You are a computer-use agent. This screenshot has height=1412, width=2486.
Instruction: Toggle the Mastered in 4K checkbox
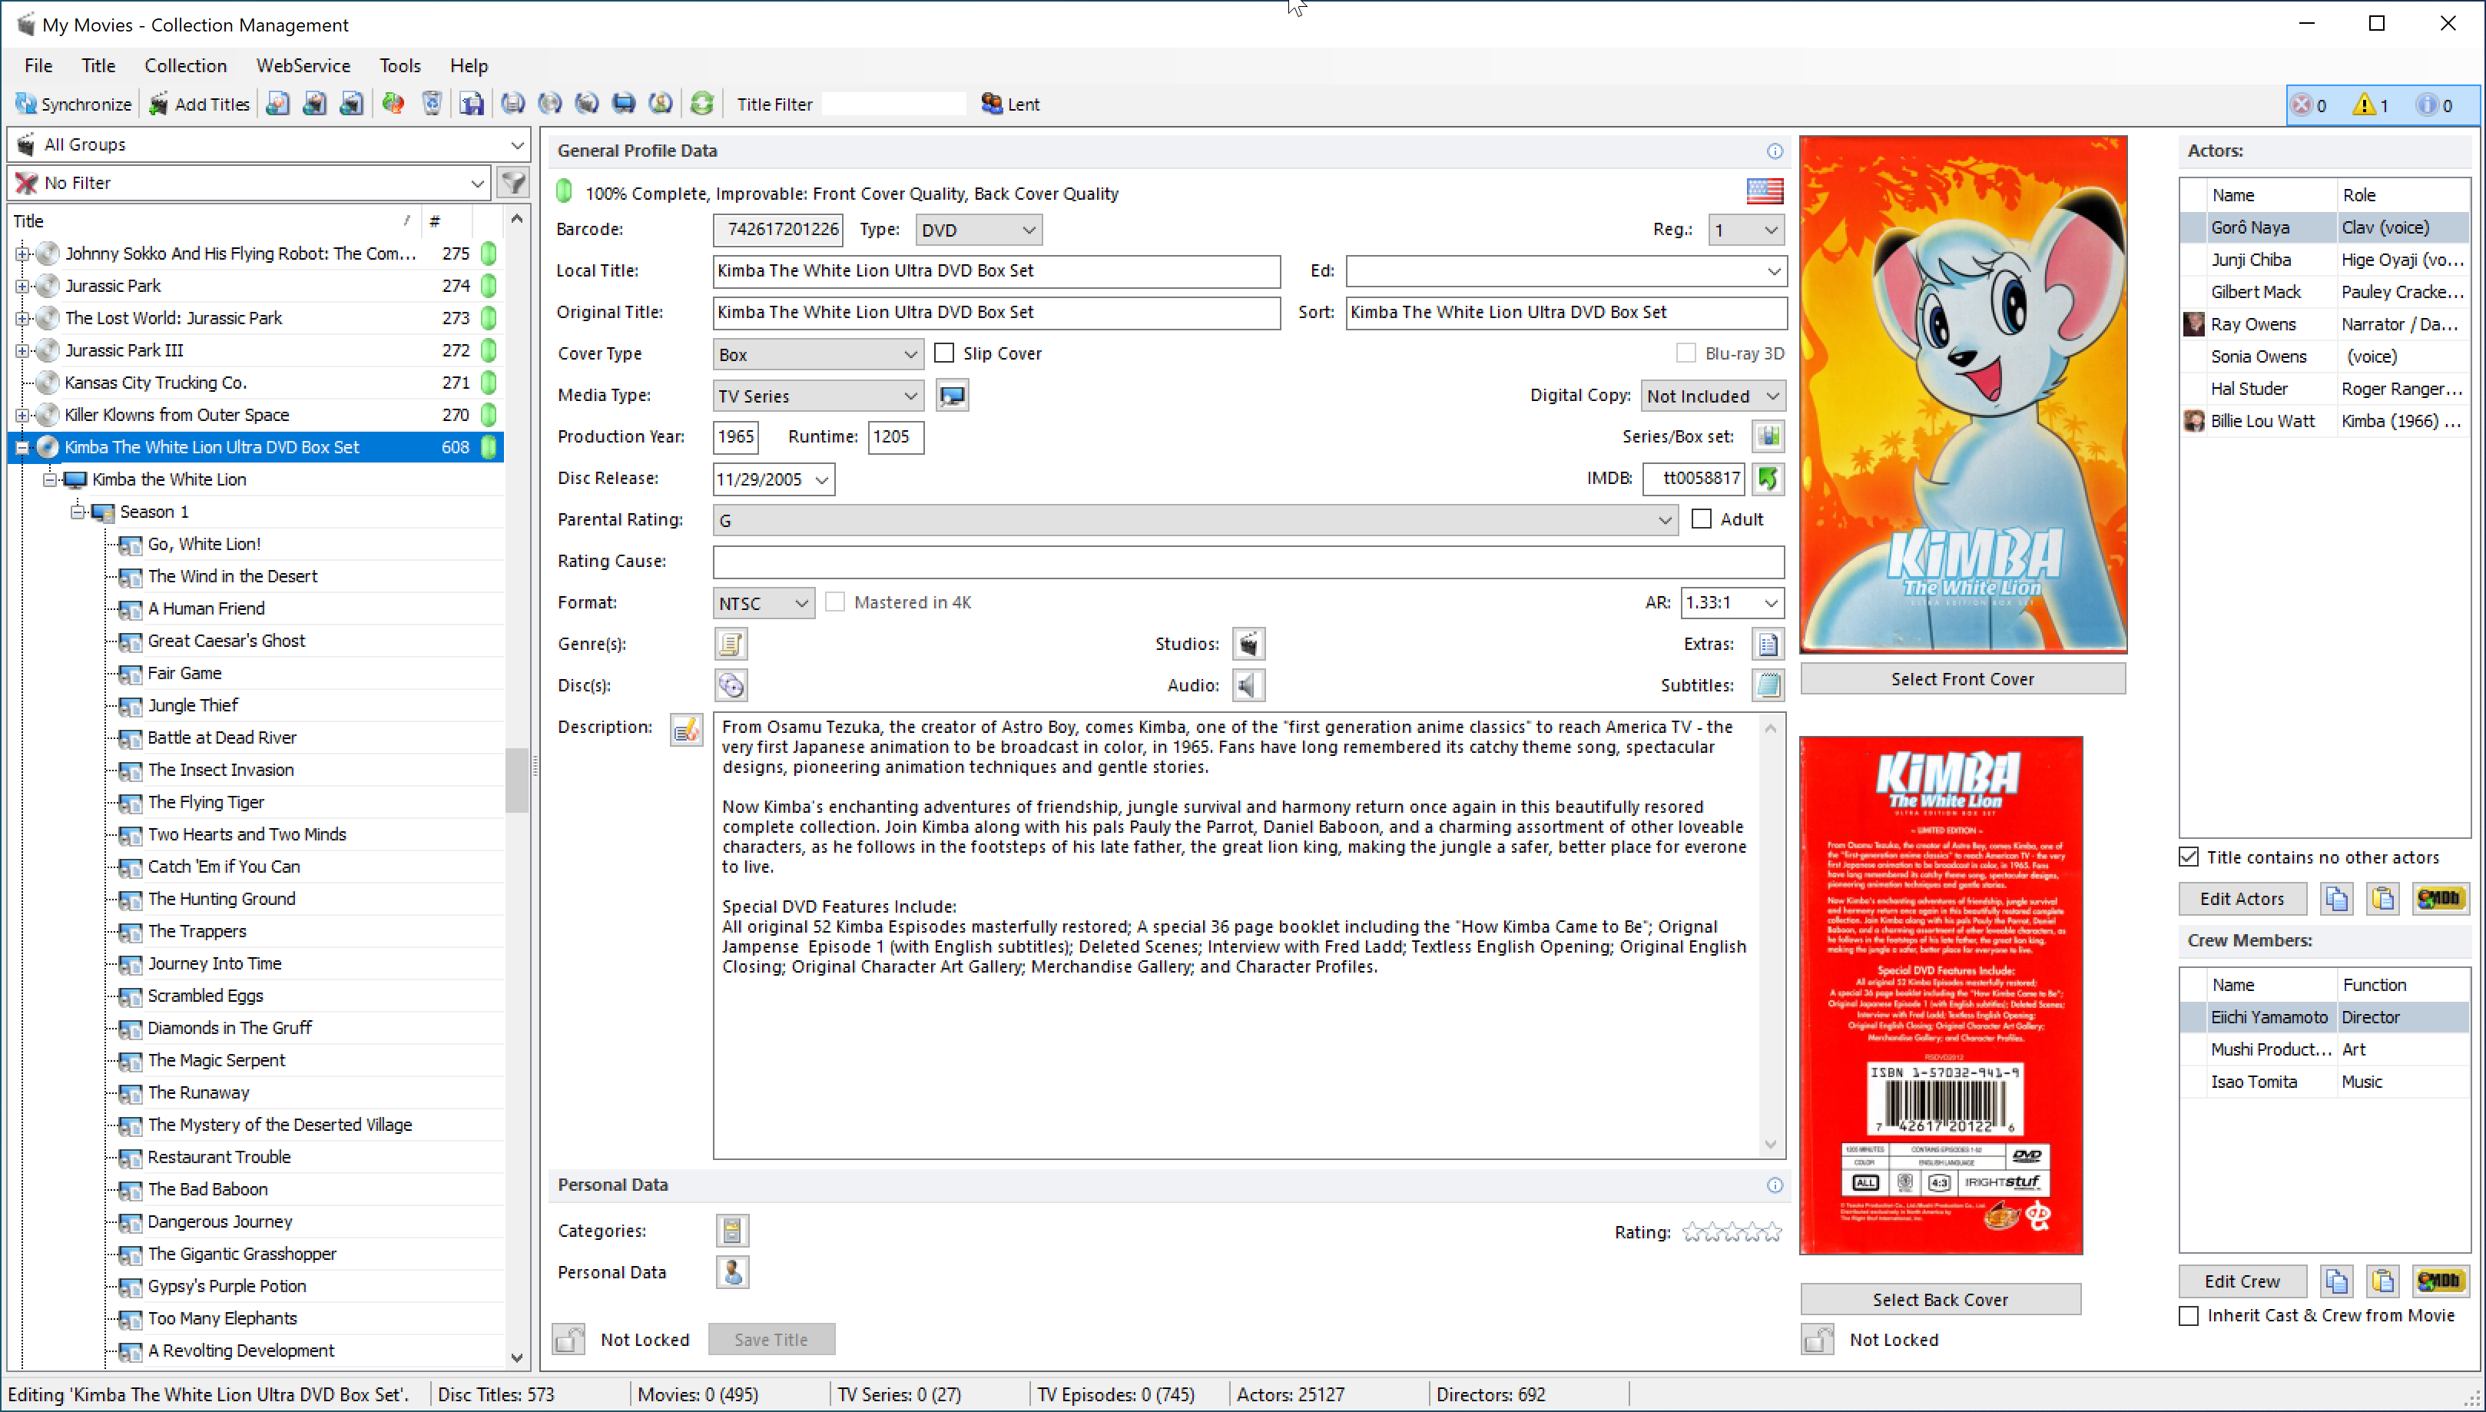pyautogui.click(x=835, y=602)
